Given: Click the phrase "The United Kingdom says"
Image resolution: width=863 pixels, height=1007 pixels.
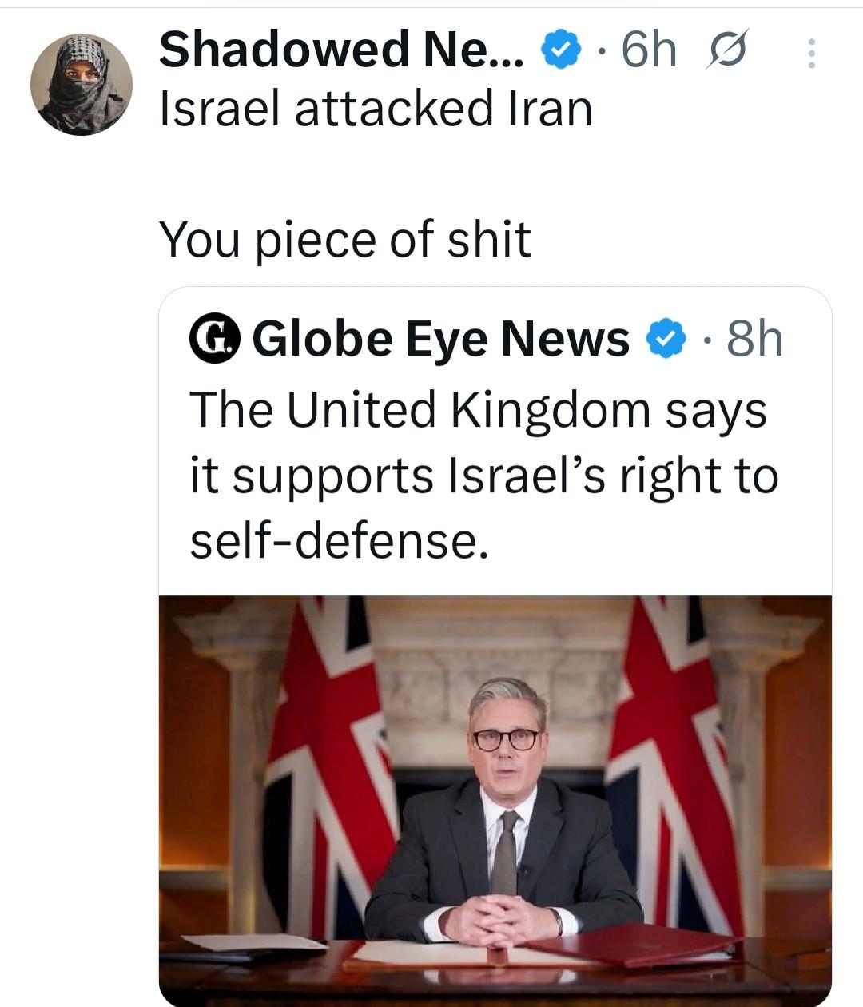Looking at the screenshot, I should (x=478, y=409).
